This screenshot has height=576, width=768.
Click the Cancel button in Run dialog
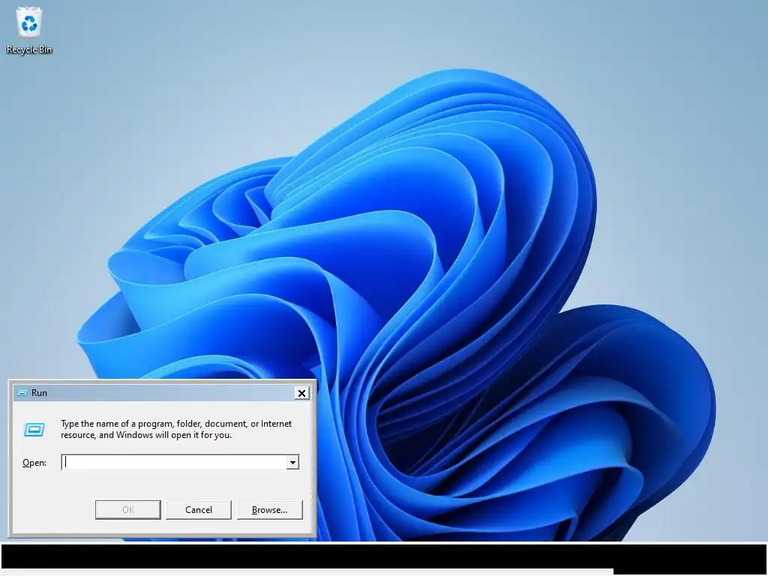198,510
